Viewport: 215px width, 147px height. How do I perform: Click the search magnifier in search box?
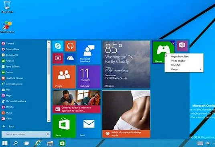pos(48,134)
